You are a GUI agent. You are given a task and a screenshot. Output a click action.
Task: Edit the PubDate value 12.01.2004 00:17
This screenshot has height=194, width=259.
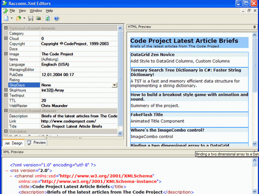coord(79,75)
